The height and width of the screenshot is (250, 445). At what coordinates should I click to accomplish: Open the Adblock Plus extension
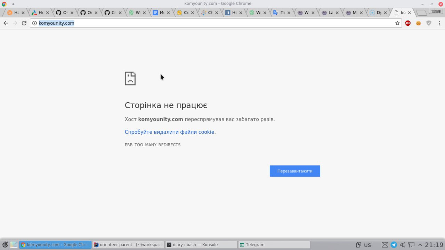(408, 23)
